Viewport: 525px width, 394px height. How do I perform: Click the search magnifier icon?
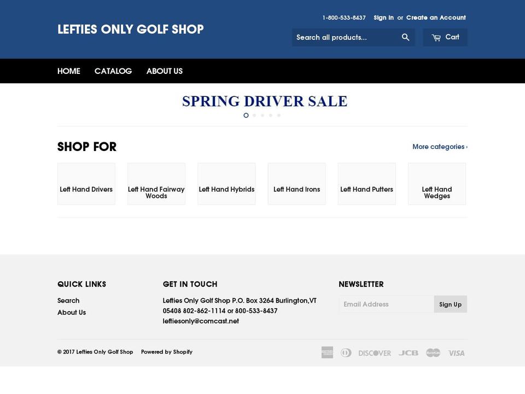pyautogui.click(x=405, y=37)
